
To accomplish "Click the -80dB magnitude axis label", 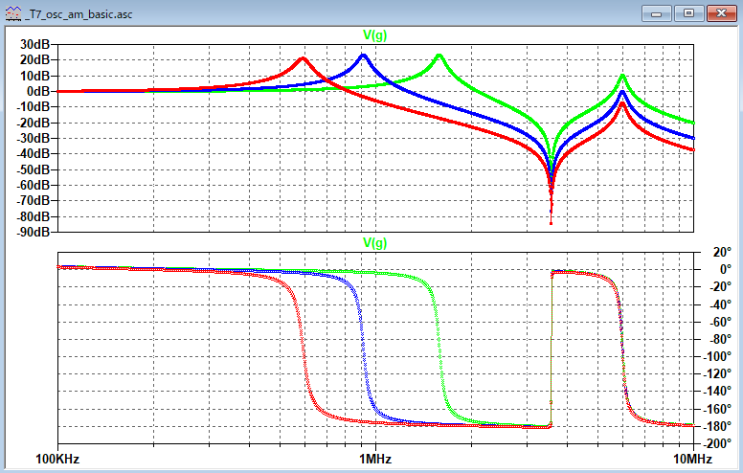I will click(33, 216).
